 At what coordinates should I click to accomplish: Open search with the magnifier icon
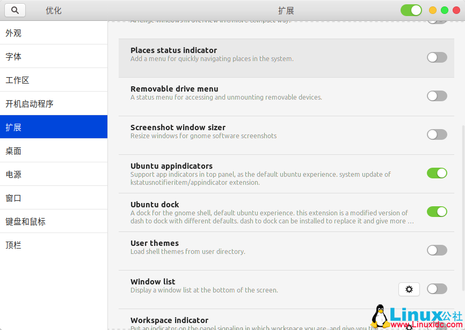coord(15,10)
